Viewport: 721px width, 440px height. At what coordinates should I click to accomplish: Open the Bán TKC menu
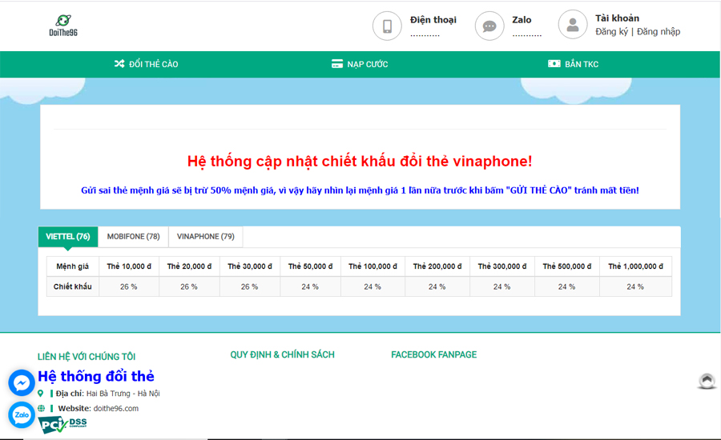tap(574, 64)
